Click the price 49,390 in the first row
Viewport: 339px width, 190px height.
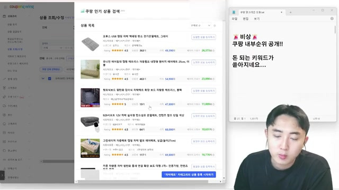pos(170,51)
